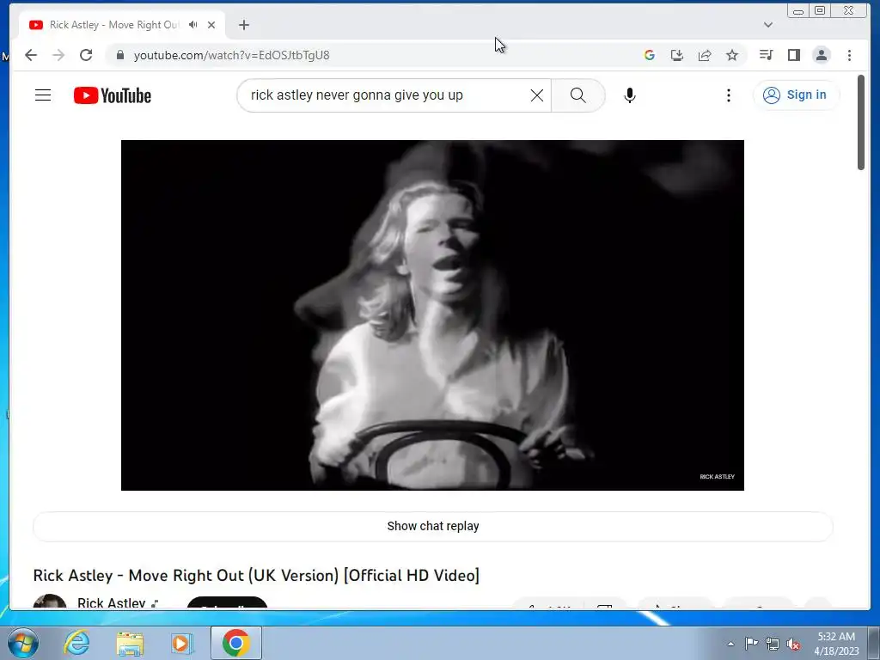Image resolution: width=880 pixels, height=660 pixels.
Task: Click the muted volume tray icon
Action: [793, 645]
